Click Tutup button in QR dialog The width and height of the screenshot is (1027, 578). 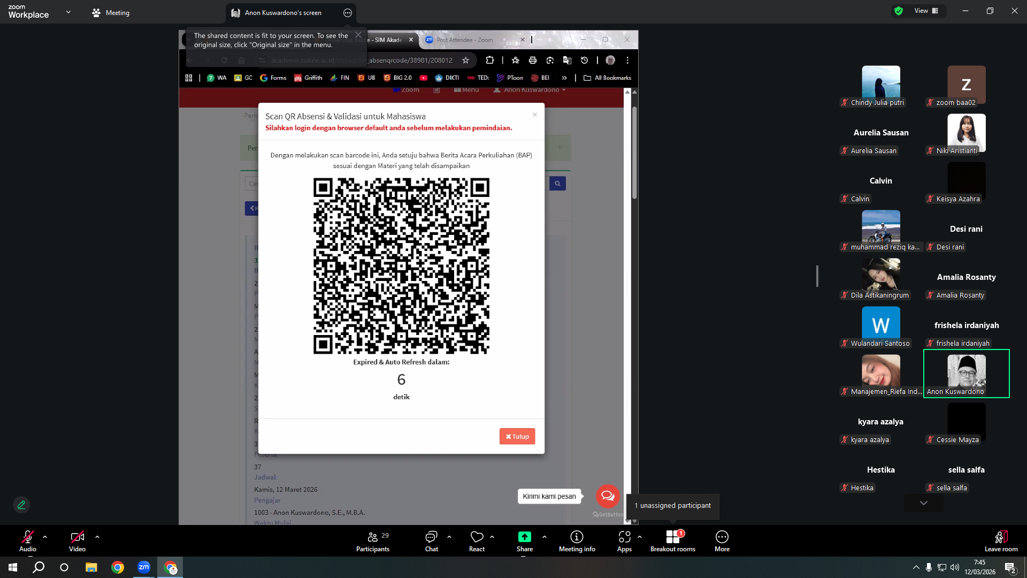(x=517, y=436)
